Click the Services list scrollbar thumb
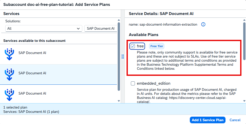This screenshot has width=246, height=124. (x=119, y=57)
